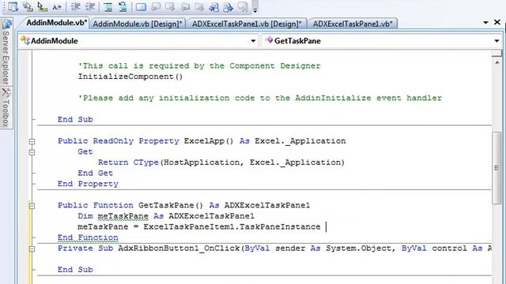Screen dimensions: 506x284
Task: Toggle a bookmark on current line
Action: point(141,7)
